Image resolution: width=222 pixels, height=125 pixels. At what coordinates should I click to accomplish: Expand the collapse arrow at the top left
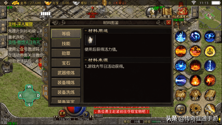click(6, 3)
